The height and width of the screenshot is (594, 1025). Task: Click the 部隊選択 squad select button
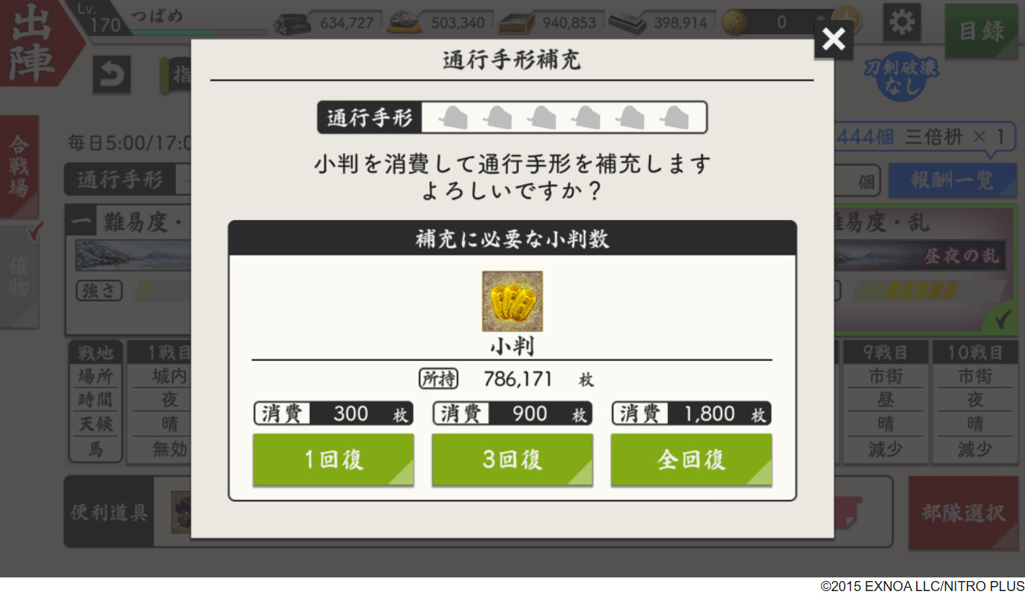(963, 513)
